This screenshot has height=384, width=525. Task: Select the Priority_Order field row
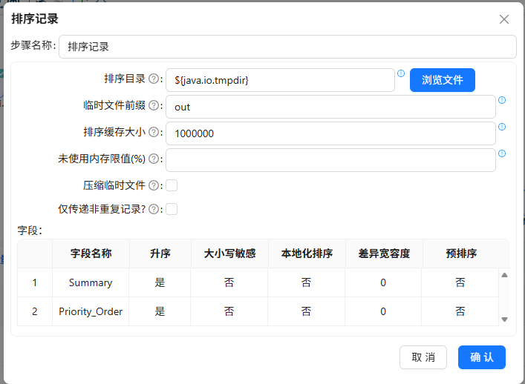click(x=258, y=311)
